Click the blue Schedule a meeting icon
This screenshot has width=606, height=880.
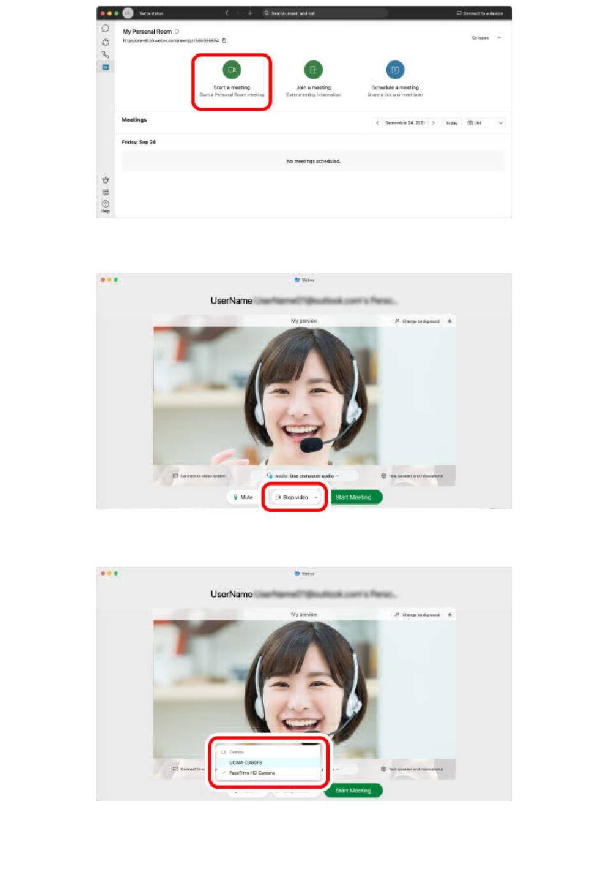[395, 70]
